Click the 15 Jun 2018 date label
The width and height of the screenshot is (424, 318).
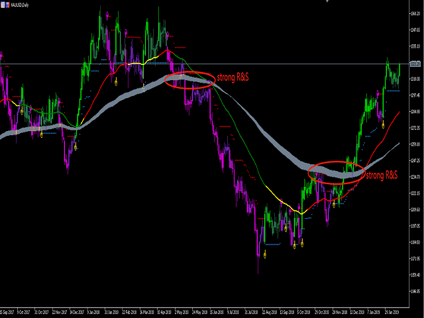click(x=217, y=312)
